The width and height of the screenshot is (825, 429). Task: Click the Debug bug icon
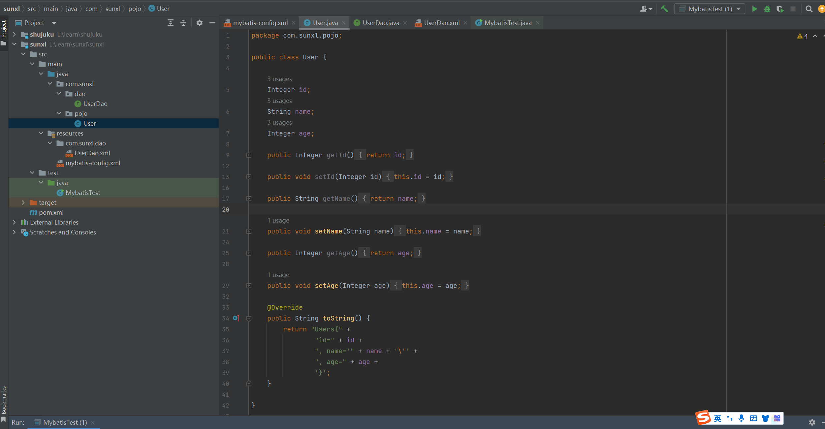(767, 9)
